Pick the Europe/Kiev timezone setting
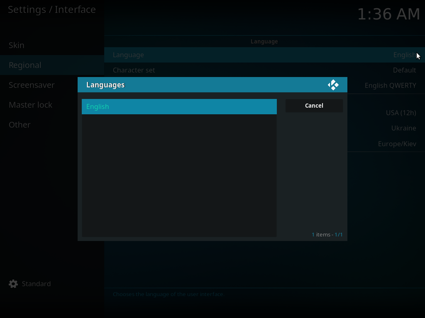Screen dimensions: 425x318 (397, 144)
